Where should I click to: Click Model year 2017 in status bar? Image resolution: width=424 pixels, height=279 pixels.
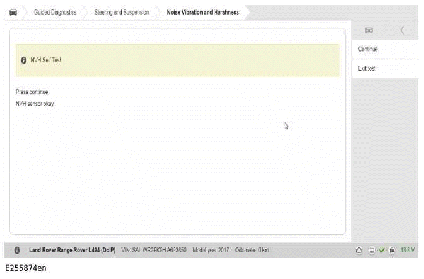click(x=211, y=251)
